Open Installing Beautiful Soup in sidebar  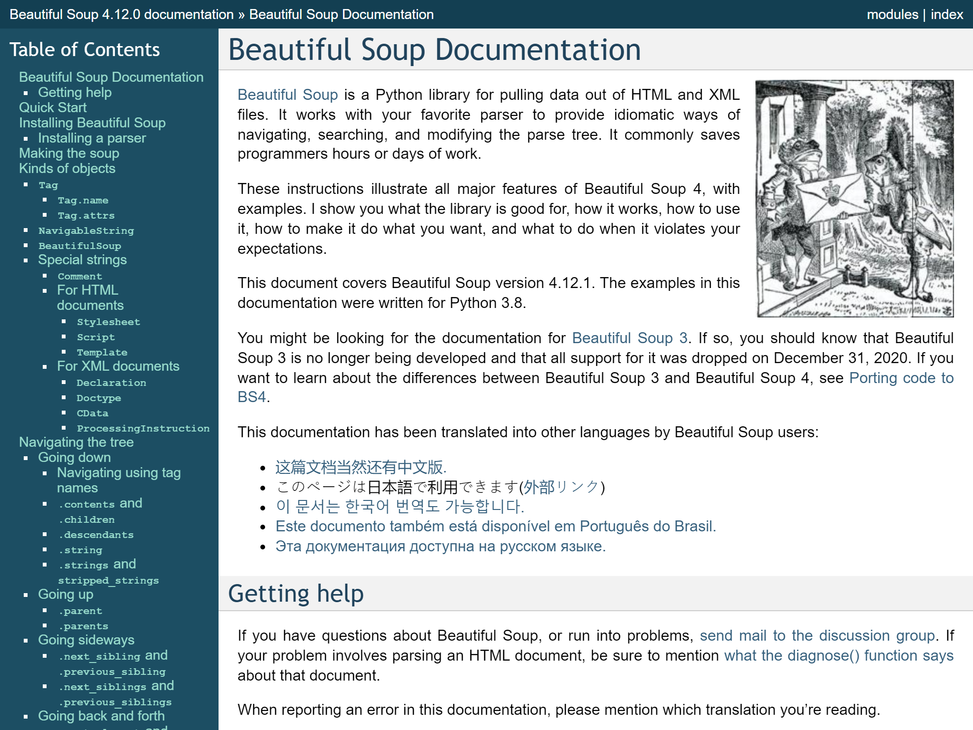pyautogui.click(x=92, y=123)
